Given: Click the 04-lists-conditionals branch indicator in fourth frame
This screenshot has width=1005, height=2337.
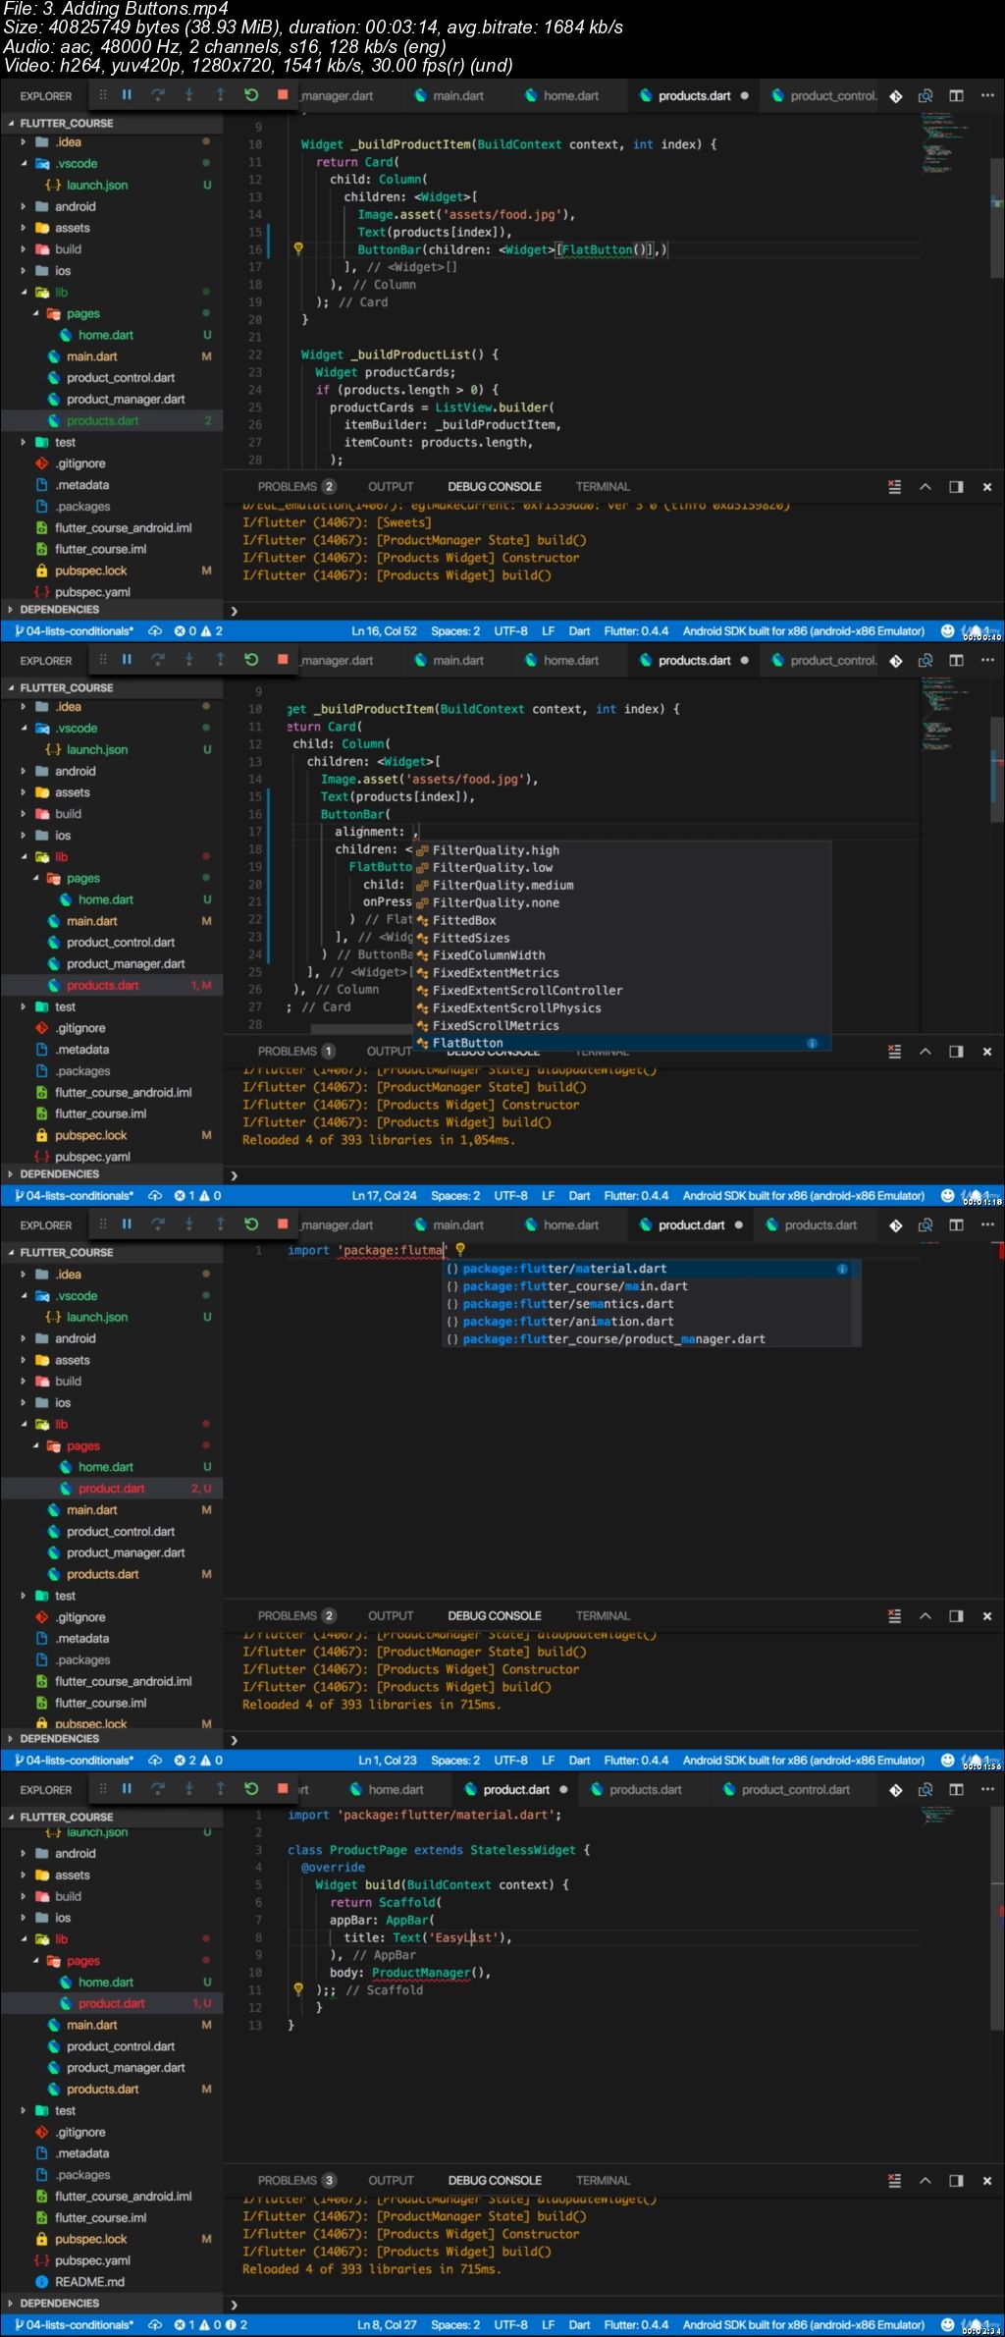Looking at the screenshot, I should 74,2325.
